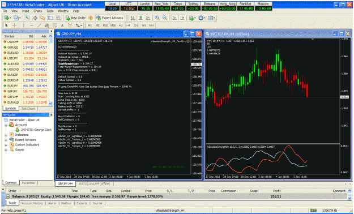This screenshot has width=354, height=214.
Task: Open the Insert menu
Action: point(25,11)
